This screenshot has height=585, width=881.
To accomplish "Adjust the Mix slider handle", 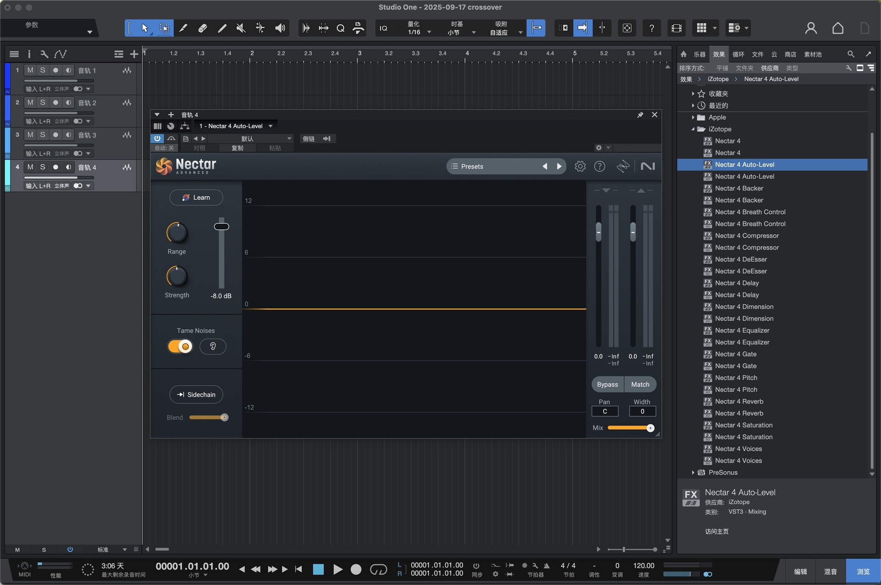I will [x=650, y=428].
